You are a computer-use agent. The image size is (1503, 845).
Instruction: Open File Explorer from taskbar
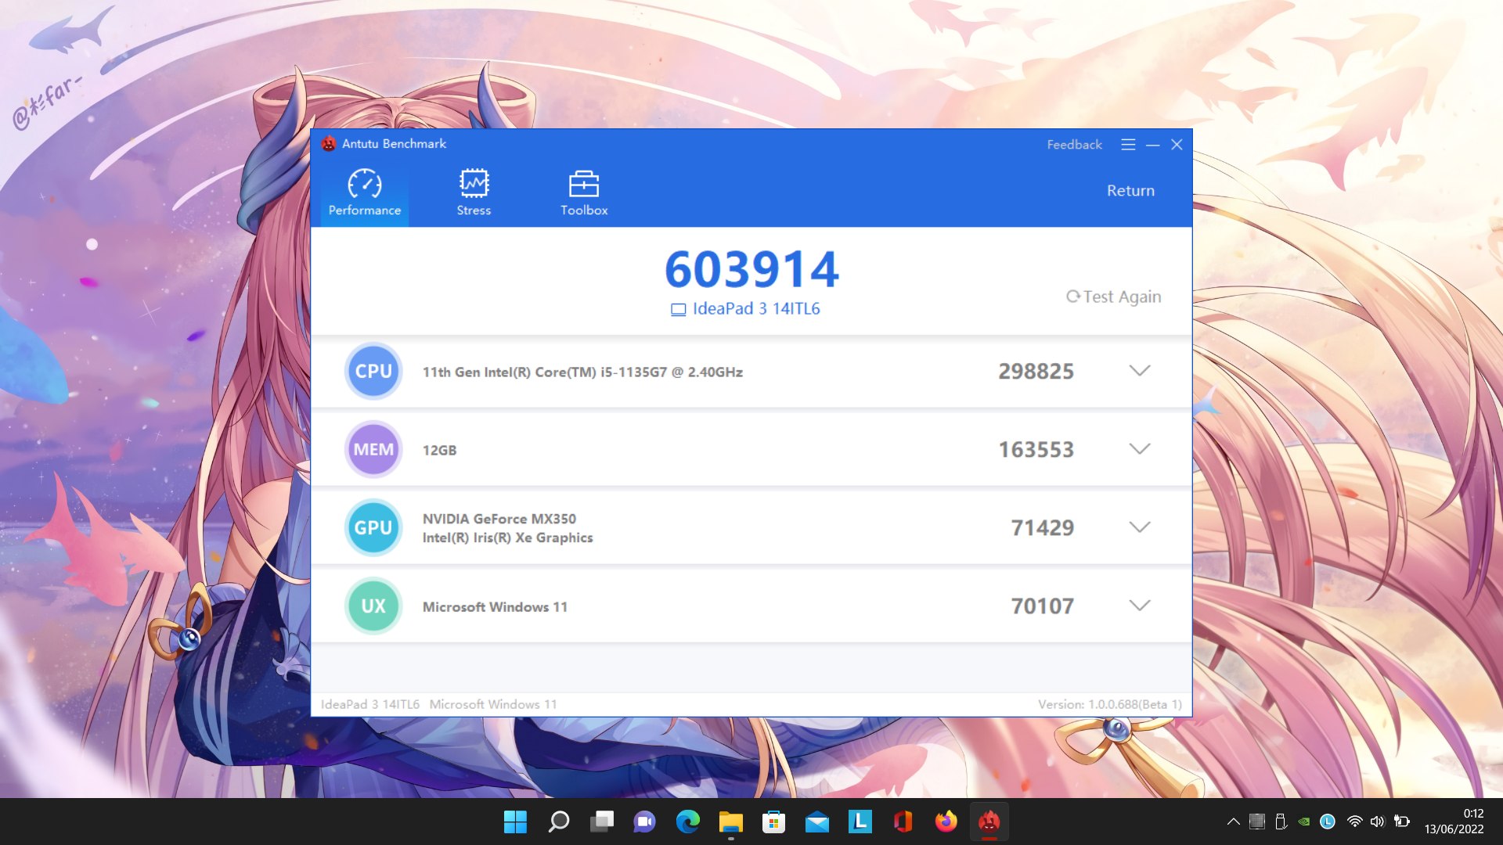tap(731, 822)
